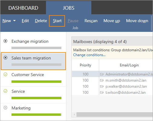Select the Marketing job

click(x=33, y=112)
